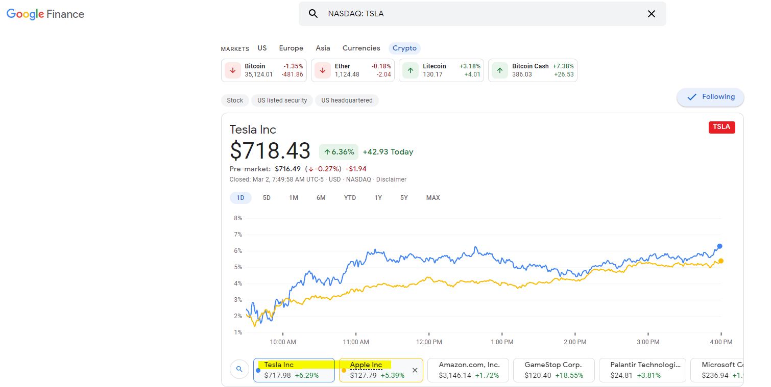This screenshot has width=771, height=387.
Task: Click the Bitcoin Cash green up arrow icon
Action: [500, 70]
